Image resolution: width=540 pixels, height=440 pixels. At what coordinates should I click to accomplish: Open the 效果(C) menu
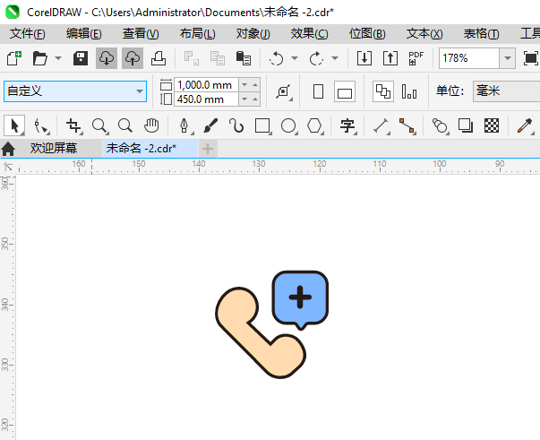(310, 34)
